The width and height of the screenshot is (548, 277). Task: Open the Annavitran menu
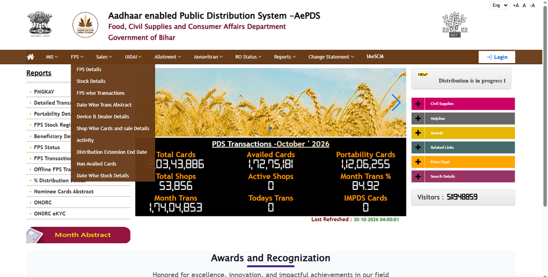coord(208,57)
